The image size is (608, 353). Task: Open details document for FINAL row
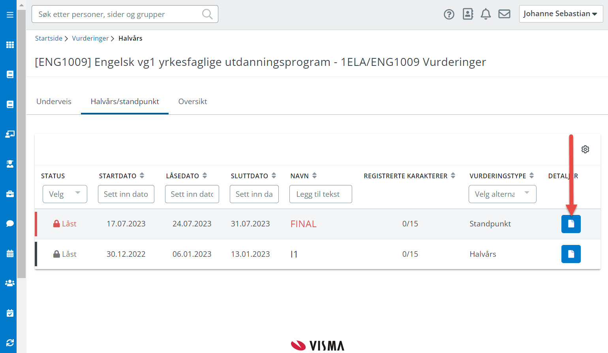[x=571, y=224]
